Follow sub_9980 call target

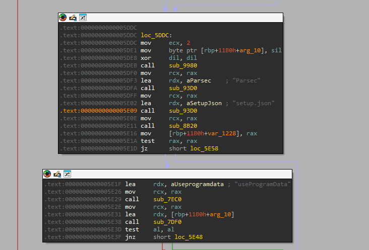[x=183, y=65]
